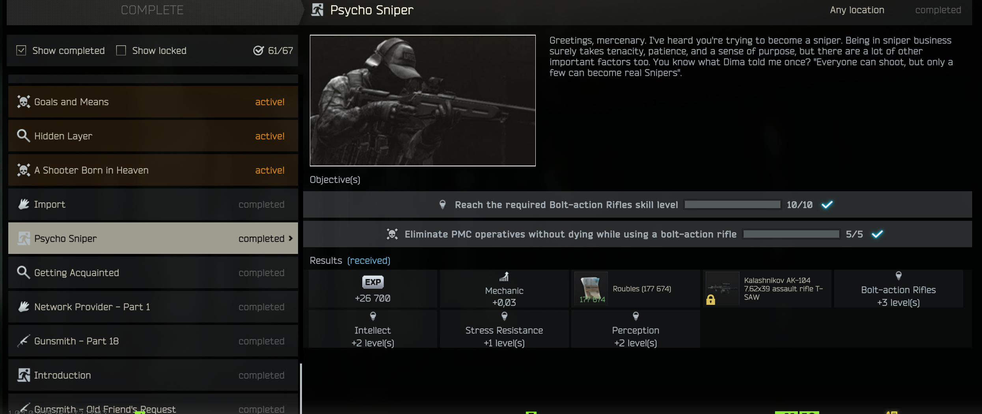Click the 61/67 quest counter text
The width and height of the screenshot is (982, 414).
pyautogui.click(x=280, y=50)
